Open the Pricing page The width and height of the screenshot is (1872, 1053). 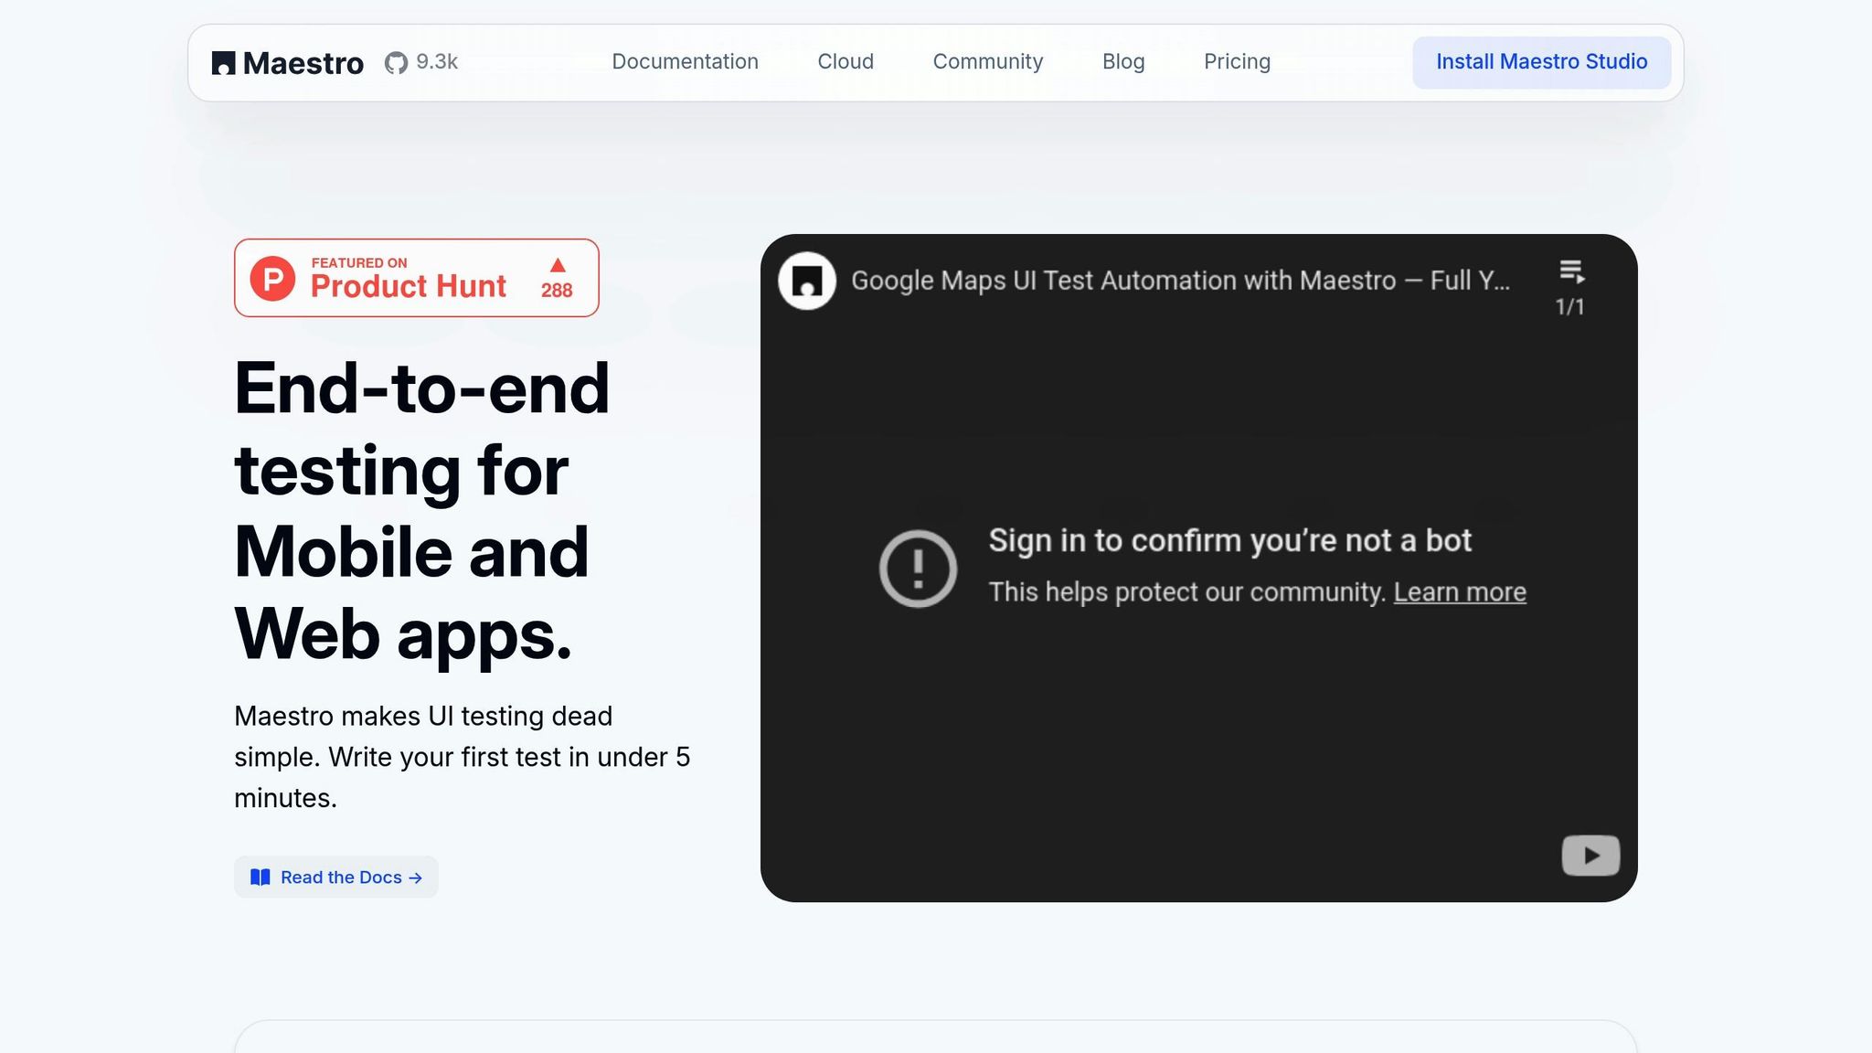point(1237,62)
